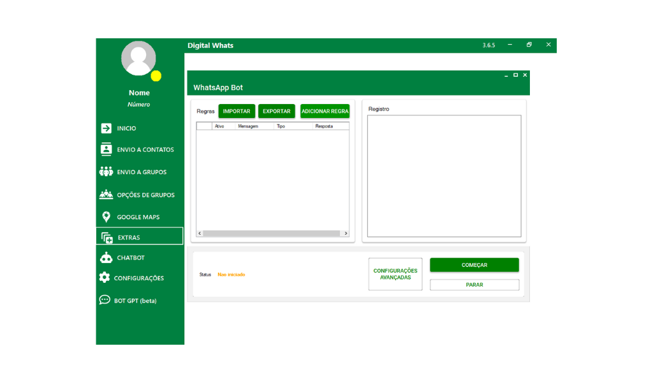Open CONFIGURAÇÕES from the sidebar
This screenshot has width=653, height=383.
pyautogui.click(x=140, y=278)
